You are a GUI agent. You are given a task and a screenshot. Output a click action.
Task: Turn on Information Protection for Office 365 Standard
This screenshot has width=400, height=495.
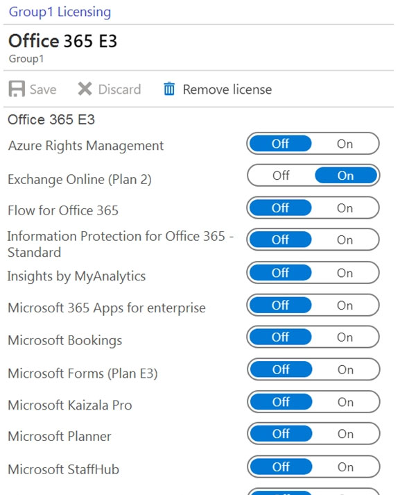click(345, 240)
